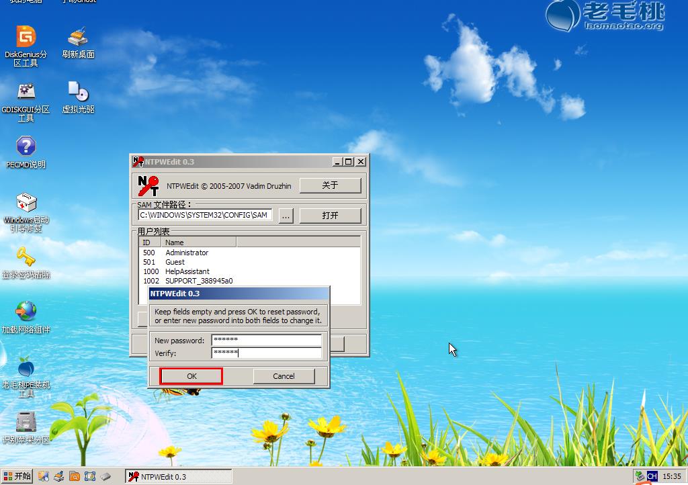
Task: Open 老毛桃PE装机工具 desktop icon
Action: pyautogui.click(x=26, y=367)
